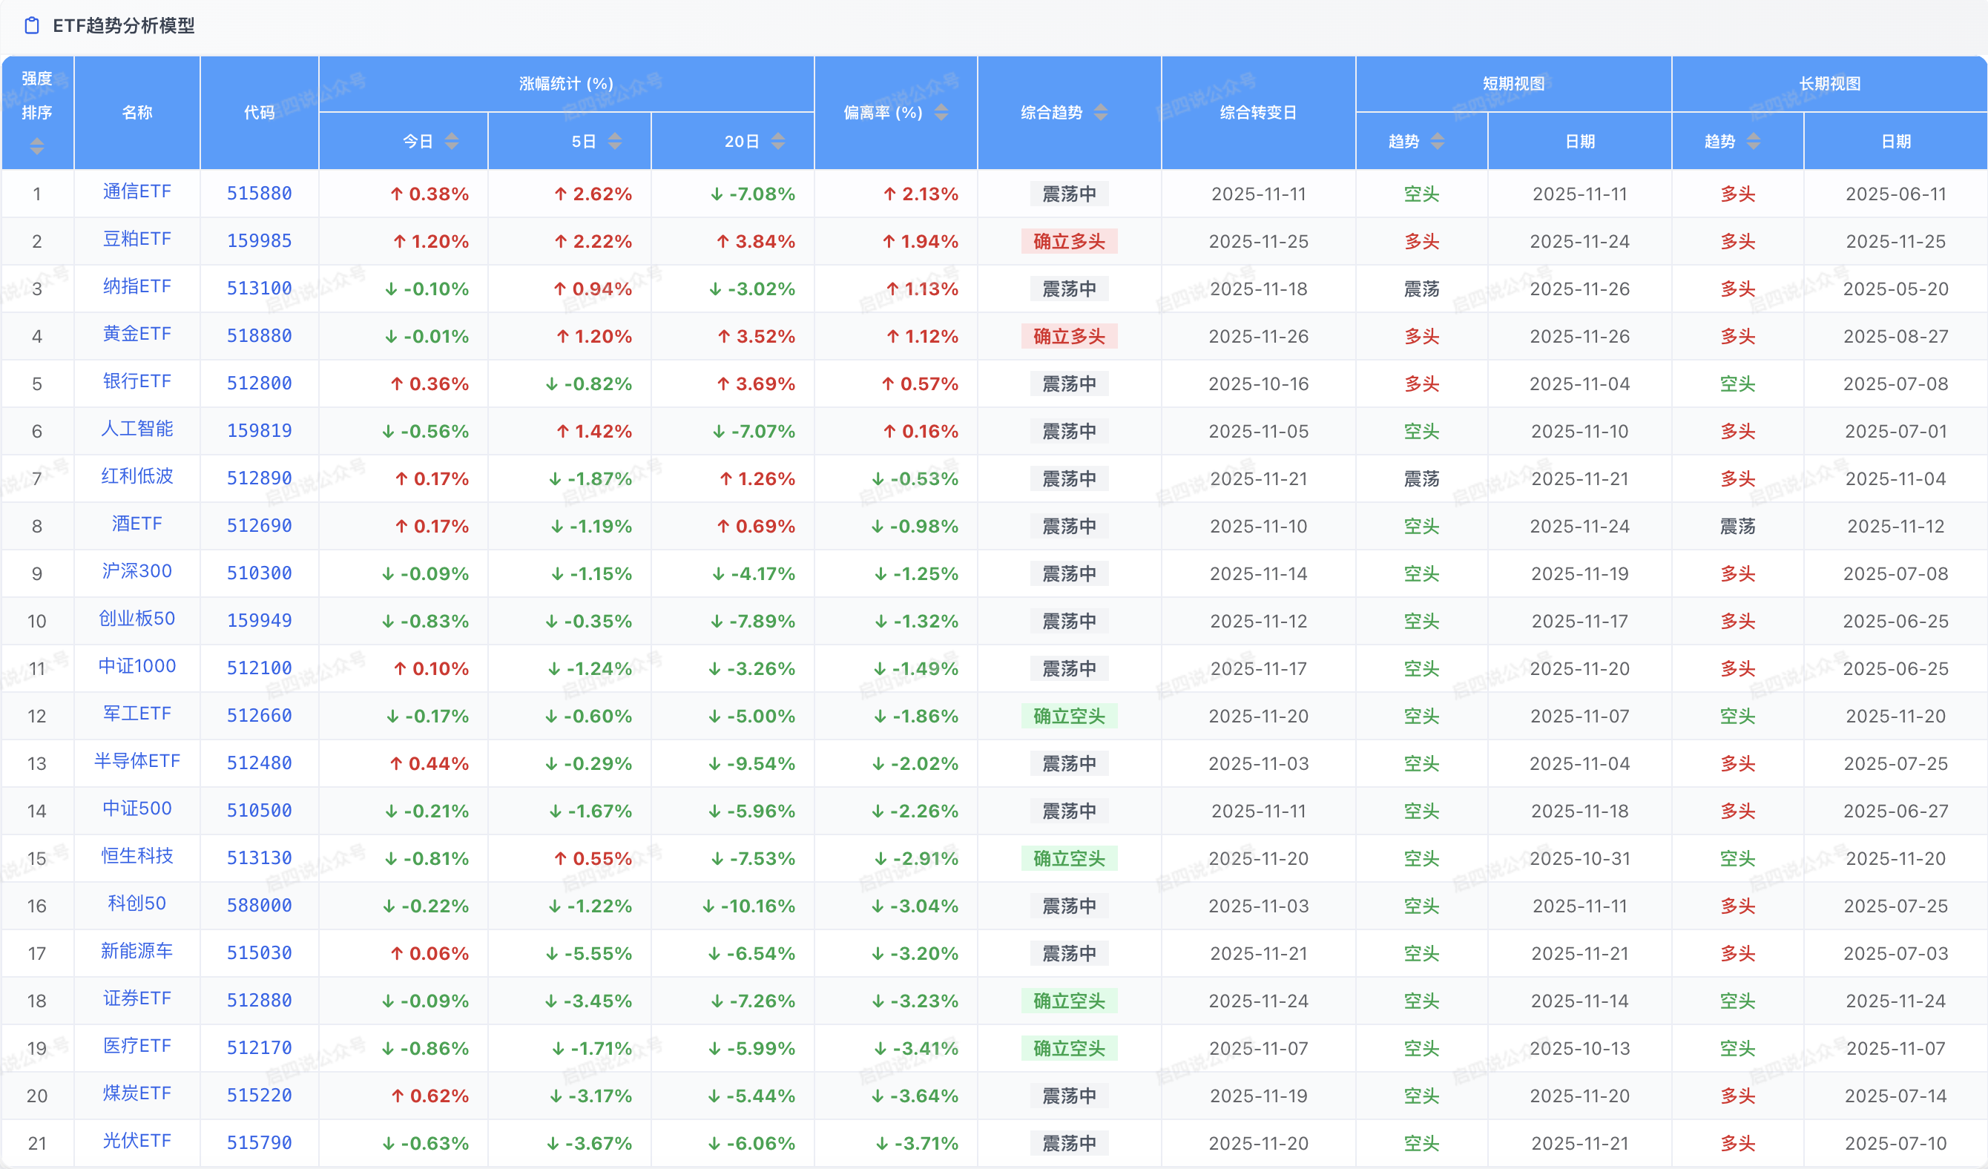Sort by 强度排序 column arrows
The height and width of the screenshot is (1169, 1988).
tap(36, 146)
